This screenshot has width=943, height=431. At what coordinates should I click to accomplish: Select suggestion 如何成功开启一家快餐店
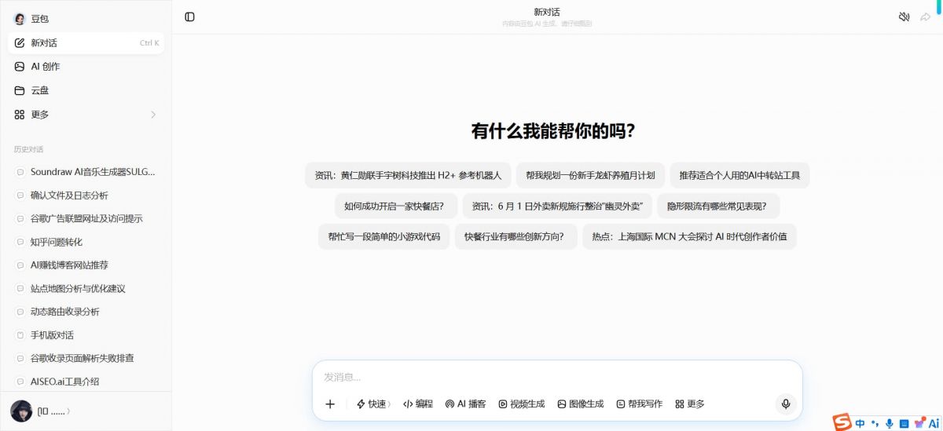coord(395,206)
